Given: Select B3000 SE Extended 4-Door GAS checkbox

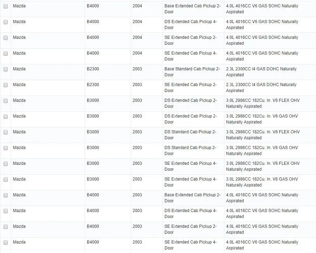Looking at the screenshot, I should [6, 179].
